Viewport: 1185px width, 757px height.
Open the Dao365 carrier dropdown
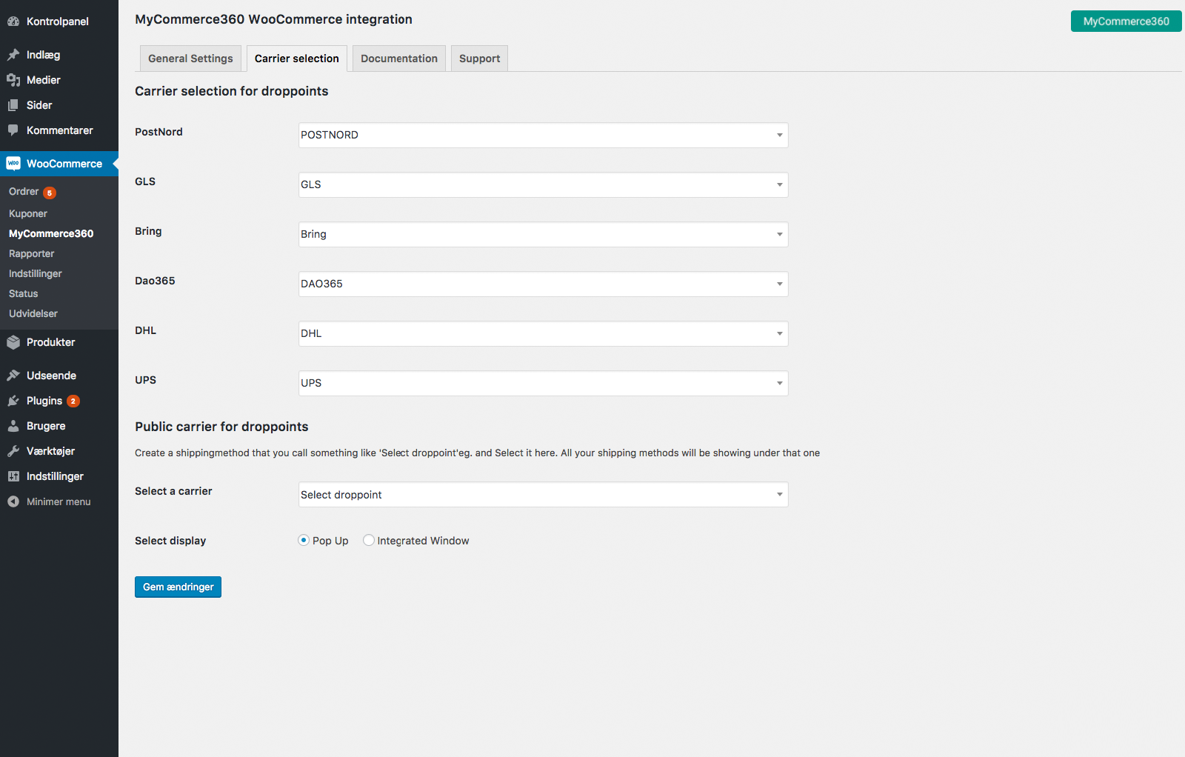(543, 284)
